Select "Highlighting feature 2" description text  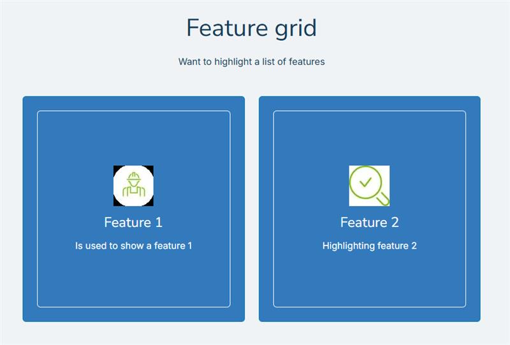tap(370, 246)
